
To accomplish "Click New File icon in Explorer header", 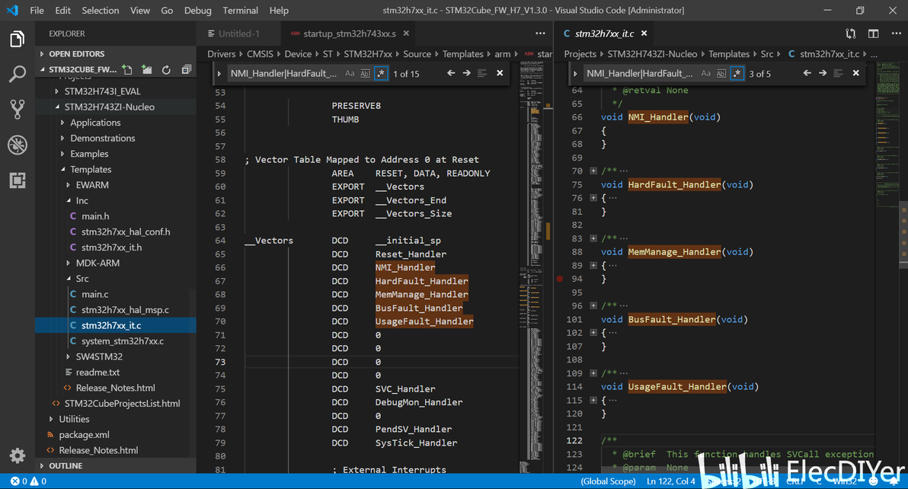I will pyautogui.click(x=127, y=70).
